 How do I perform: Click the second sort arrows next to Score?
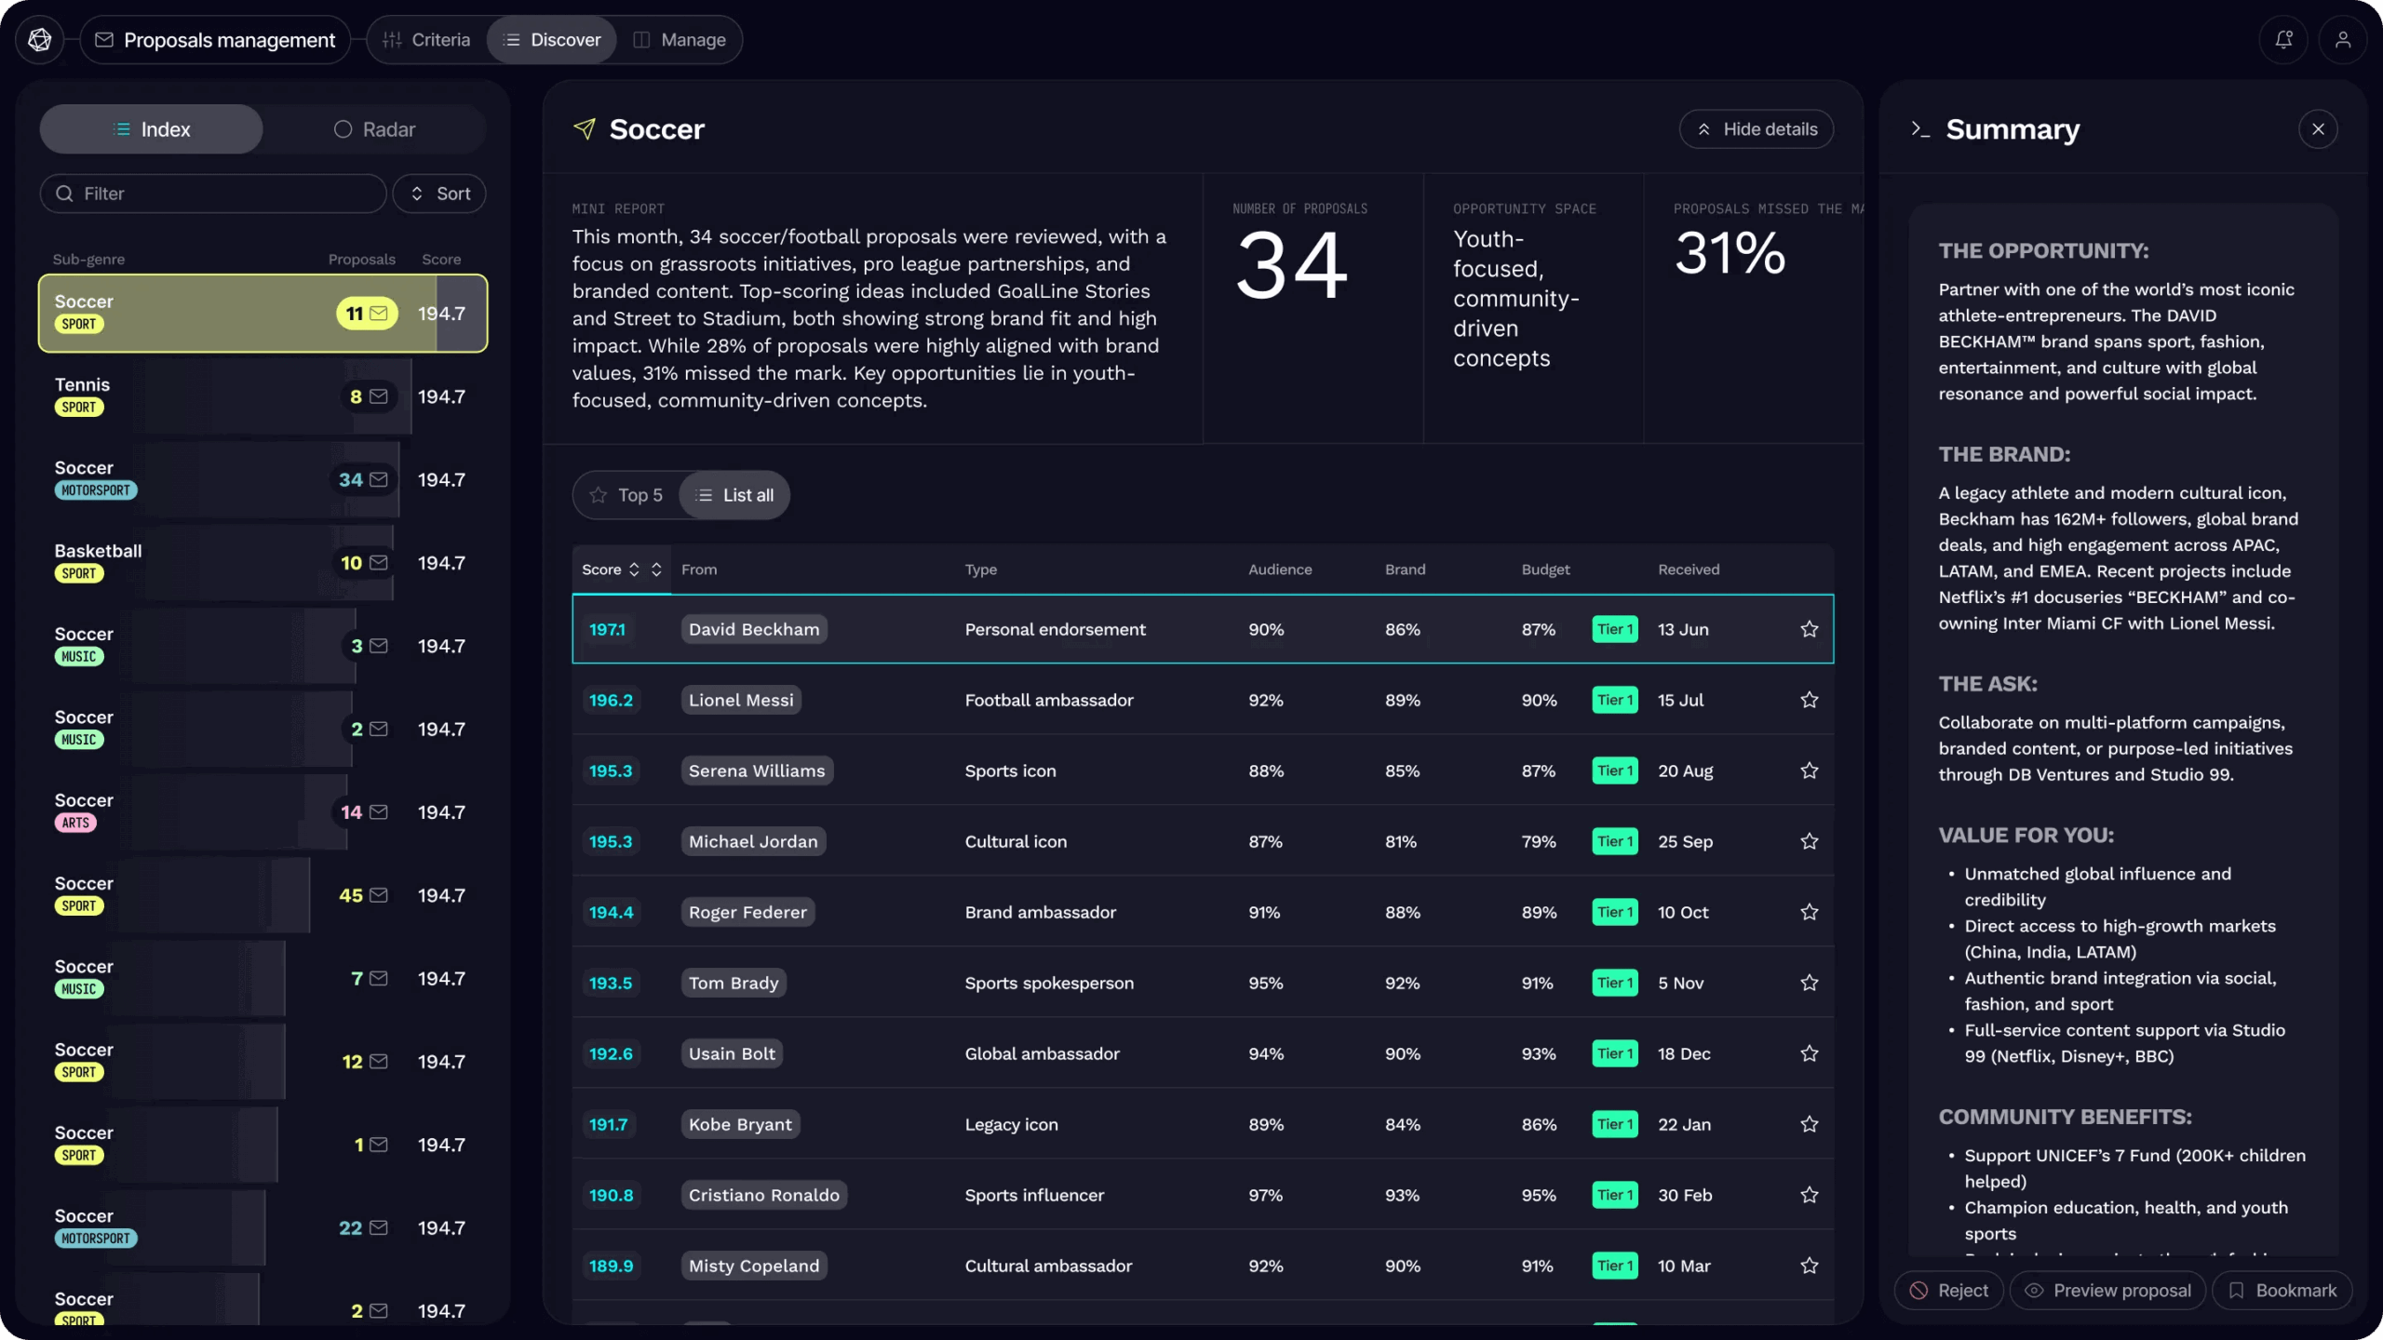(x=656, y=570)
